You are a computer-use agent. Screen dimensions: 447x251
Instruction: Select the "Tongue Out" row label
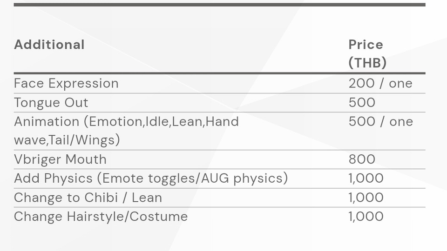pyautogui.click(x=51, y=103)
